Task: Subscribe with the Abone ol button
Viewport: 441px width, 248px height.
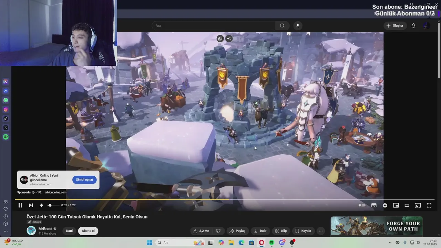Action: [88, 231]
